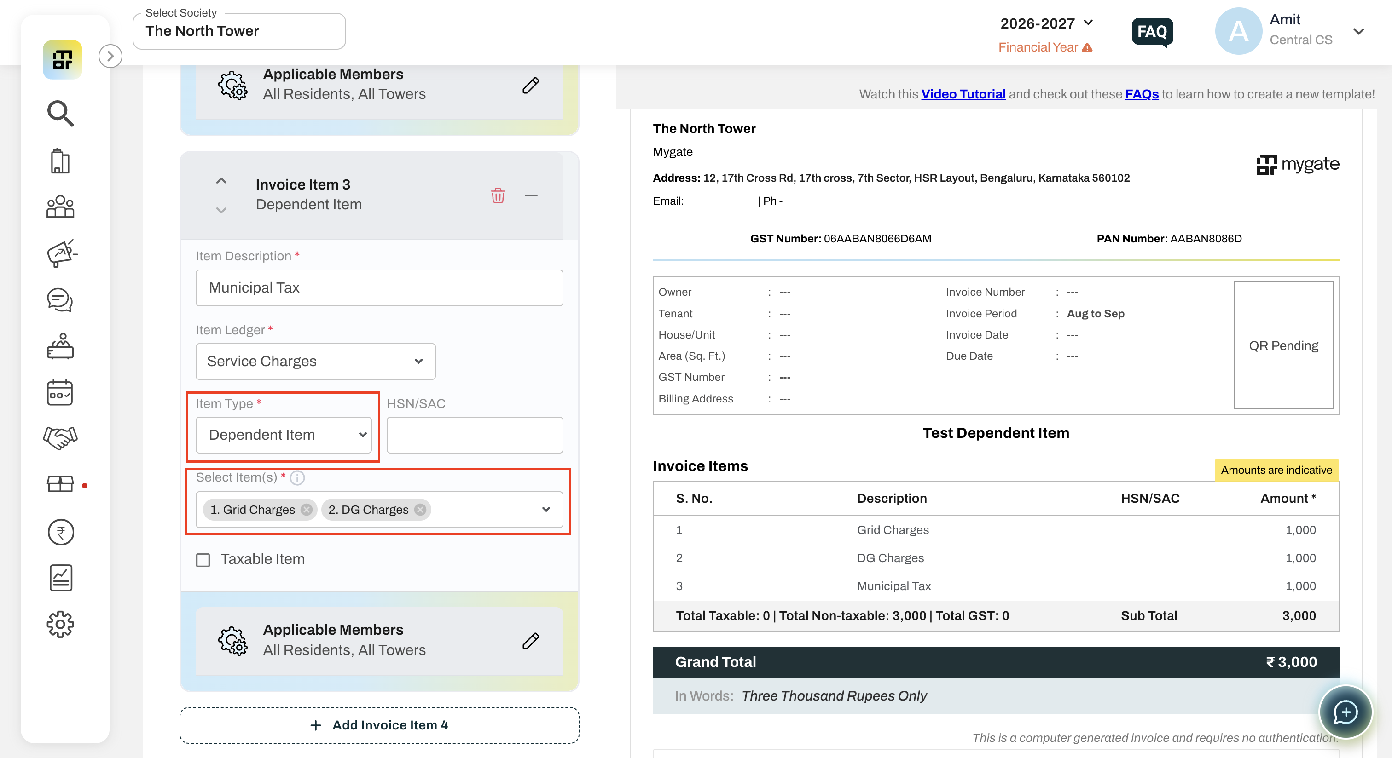Open the buildings icon in sidebar
Viewport: 1392px width, 758px height.
60,161
